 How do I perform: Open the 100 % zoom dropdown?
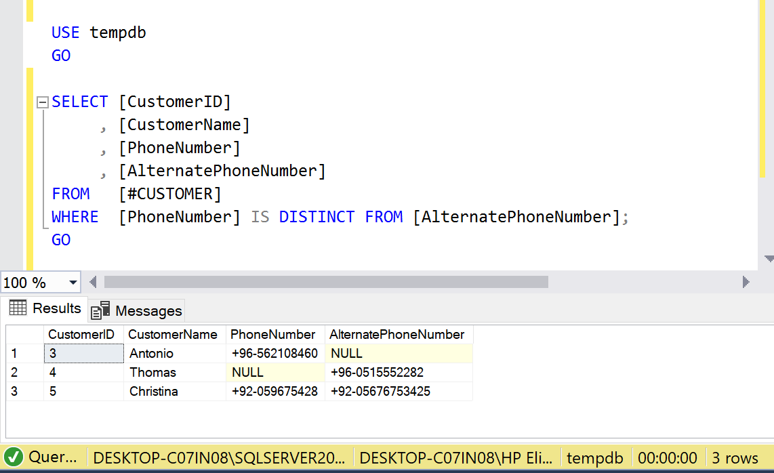(x=73, y=283)
